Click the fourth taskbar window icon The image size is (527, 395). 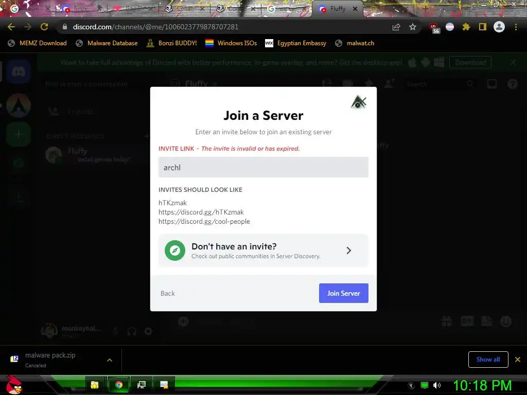coord(164,385)
